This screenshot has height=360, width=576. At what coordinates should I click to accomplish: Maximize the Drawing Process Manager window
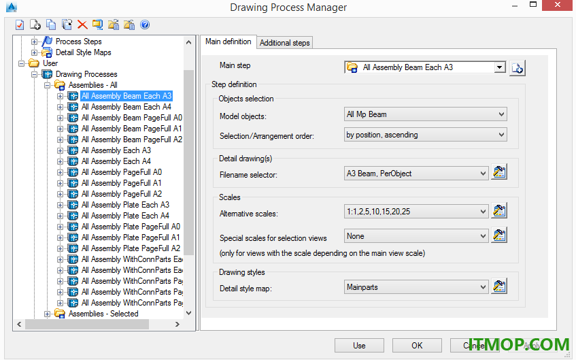pos(533,5)
